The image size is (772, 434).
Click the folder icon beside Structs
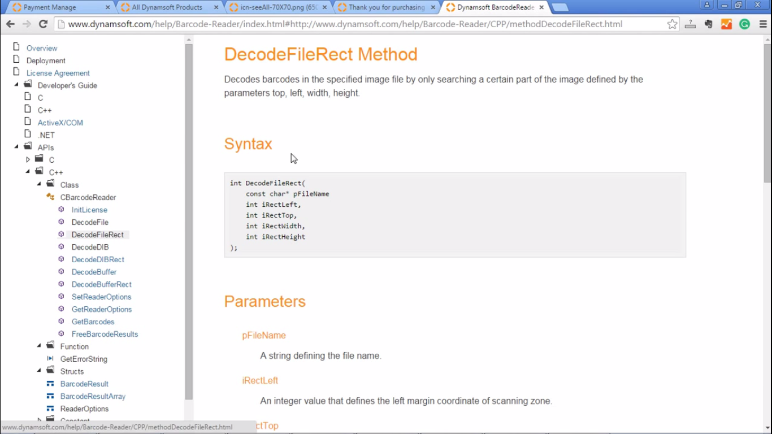50,370
